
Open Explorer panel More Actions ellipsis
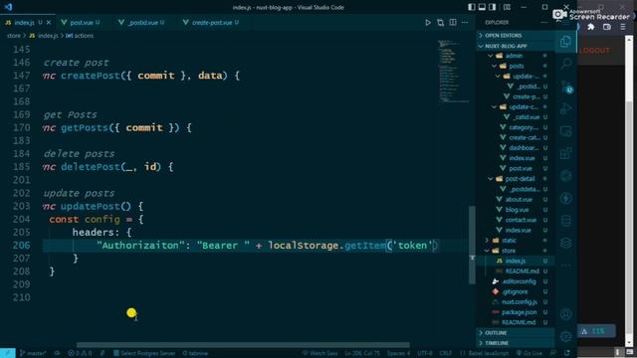coord(544,23)
